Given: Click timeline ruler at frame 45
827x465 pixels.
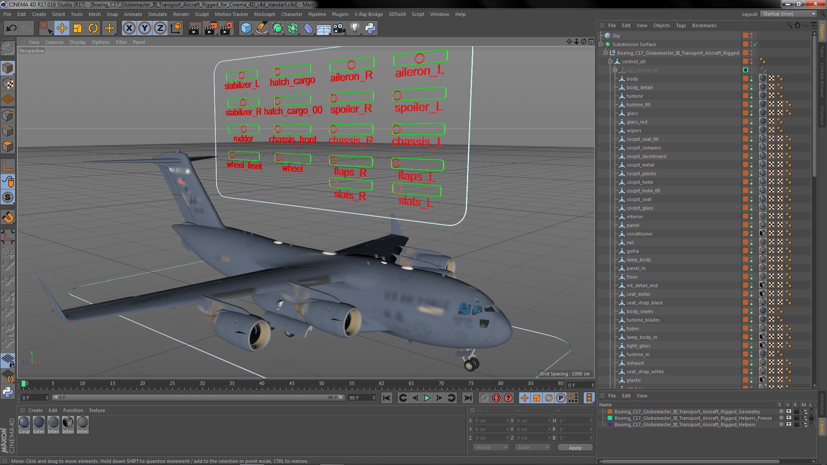Looking at the screenshot, I should (292, 383).
